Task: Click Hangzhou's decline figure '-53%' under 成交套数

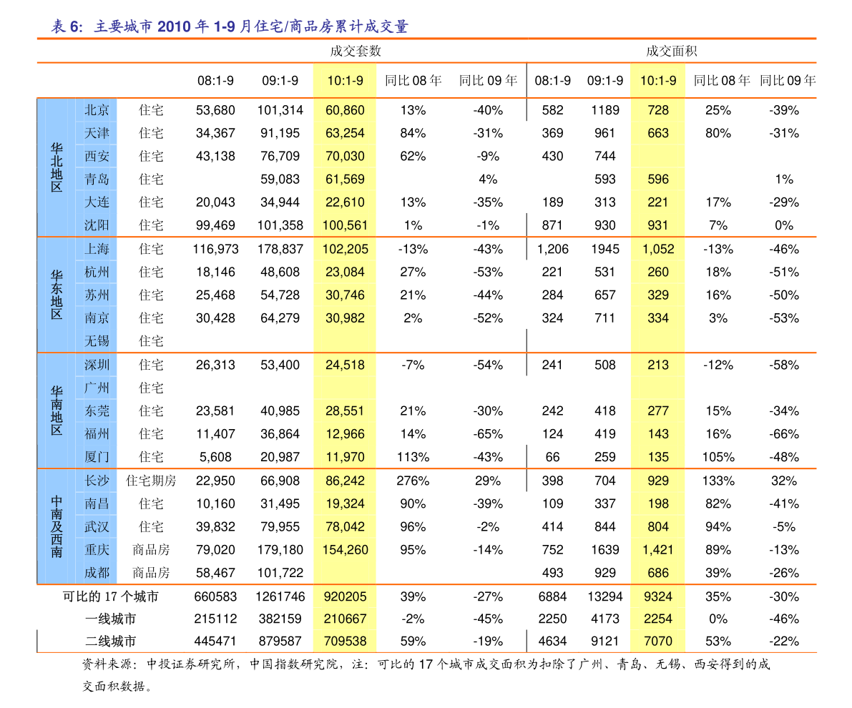Action: 488,272
